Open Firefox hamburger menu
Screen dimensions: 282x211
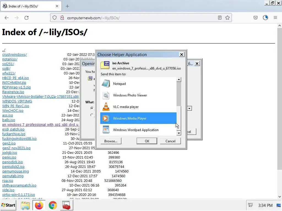275,18
